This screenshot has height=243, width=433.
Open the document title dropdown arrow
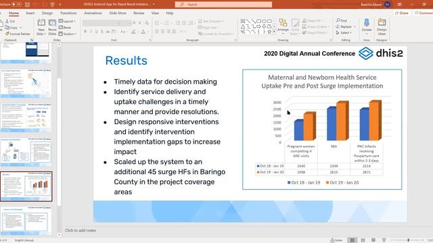pos(154,5)
